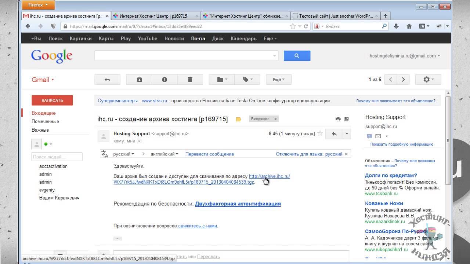470x264 pixels.
Task: Click the 'свяжитесь с нами' link
Action: click(198, 226)
